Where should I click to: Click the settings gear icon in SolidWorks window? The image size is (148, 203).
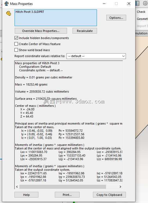(x=145, y=3)
